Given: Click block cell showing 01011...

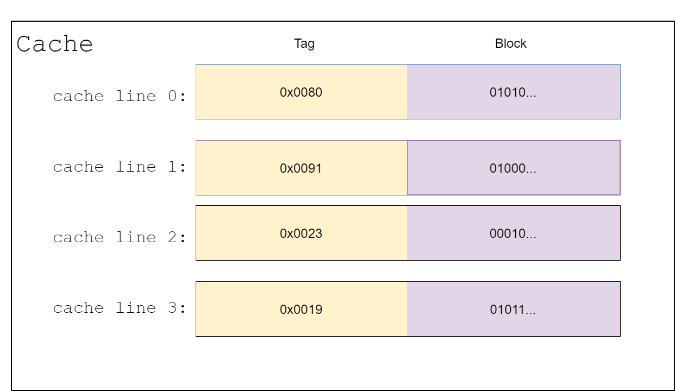Looking at the screenshot, I should pyautogui.click(x=514, y=309).
